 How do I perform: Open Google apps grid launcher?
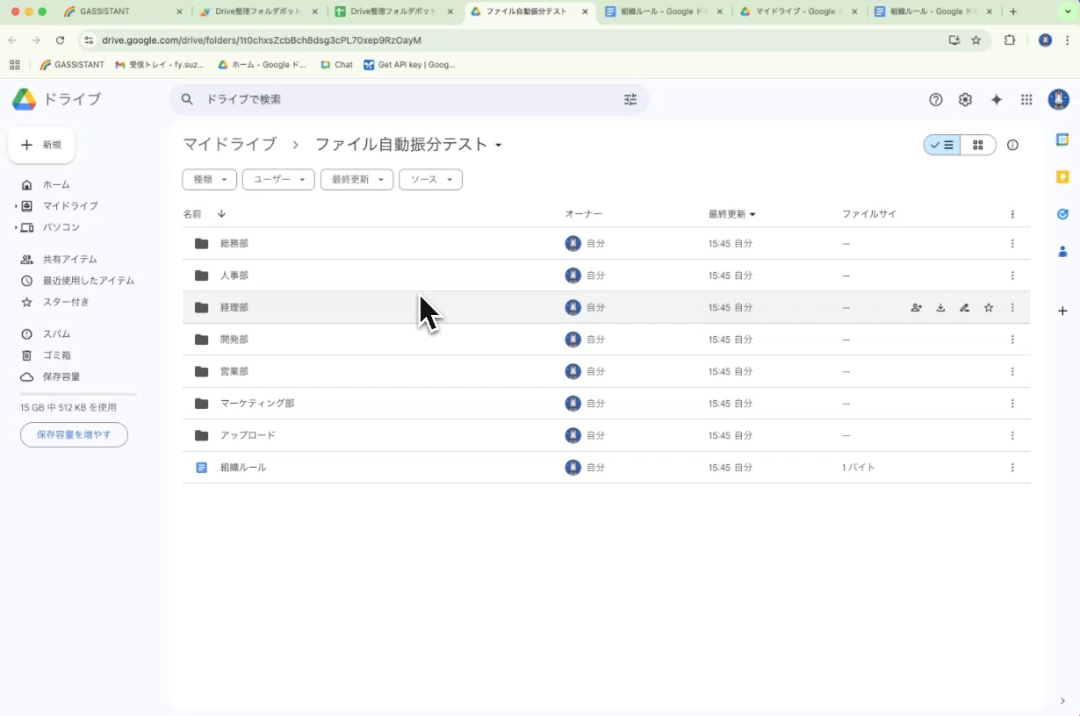pos(1026,100)
